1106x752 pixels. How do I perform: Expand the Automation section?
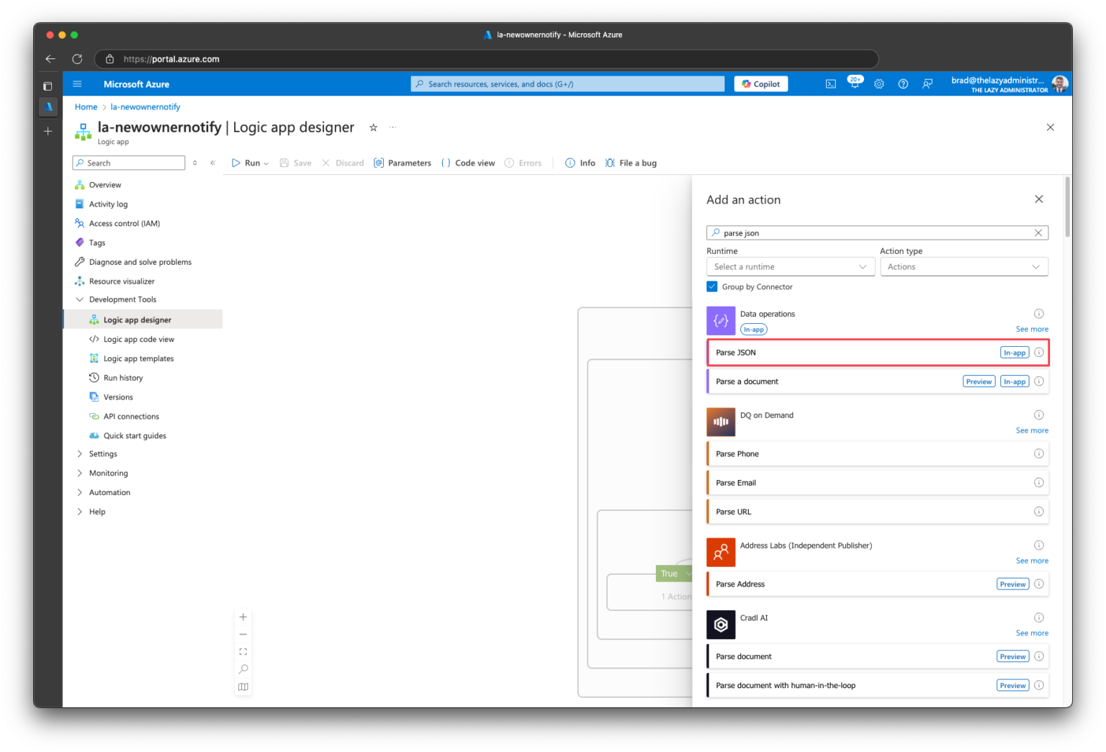pyautogui.click(x=79, y=493)
